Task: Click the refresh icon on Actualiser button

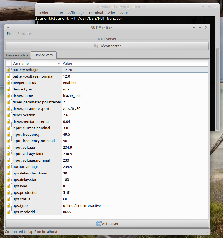Action: [99, 224]
